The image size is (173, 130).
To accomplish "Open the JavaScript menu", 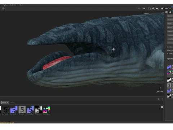I will [x=13, y=5].
